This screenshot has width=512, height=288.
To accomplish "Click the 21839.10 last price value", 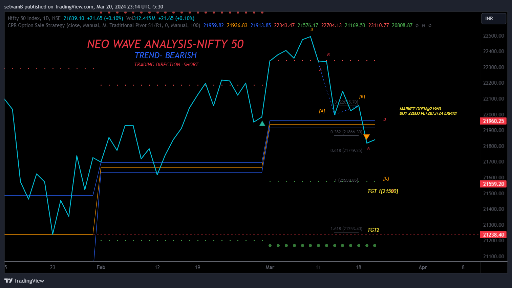I will click(74, 18).
